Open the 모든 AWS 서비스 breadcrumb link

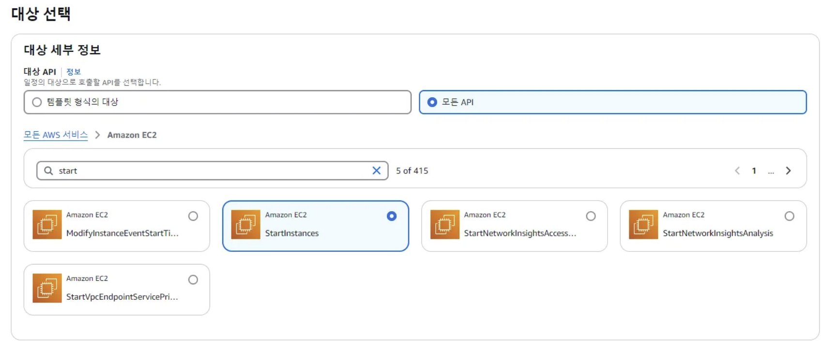point(56,135)
